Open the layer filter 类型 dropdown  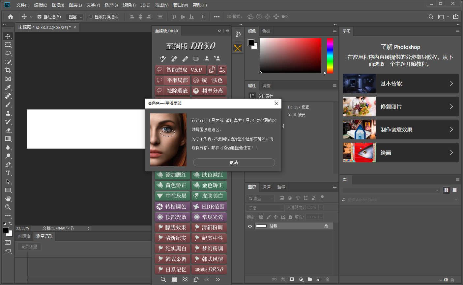260,198
